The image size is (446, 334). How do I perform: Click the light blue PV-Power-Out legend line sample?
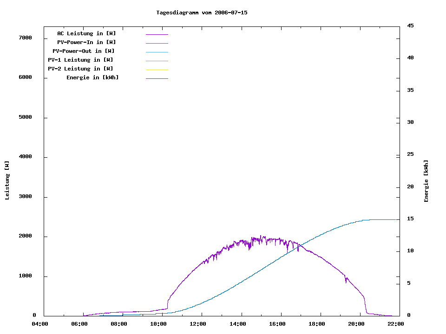(x=157, y=52)
